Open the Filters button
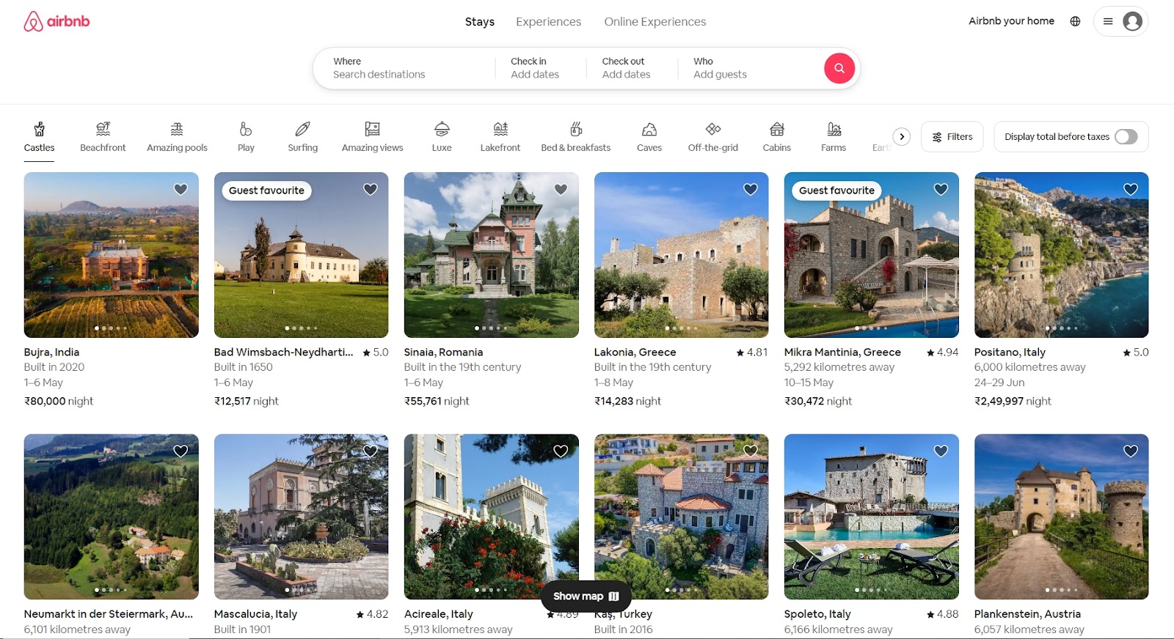 point(952,137)
